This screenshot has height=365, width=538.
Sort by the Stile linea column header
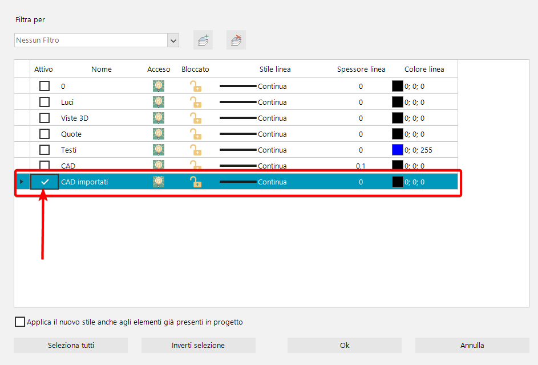point(275,69)
